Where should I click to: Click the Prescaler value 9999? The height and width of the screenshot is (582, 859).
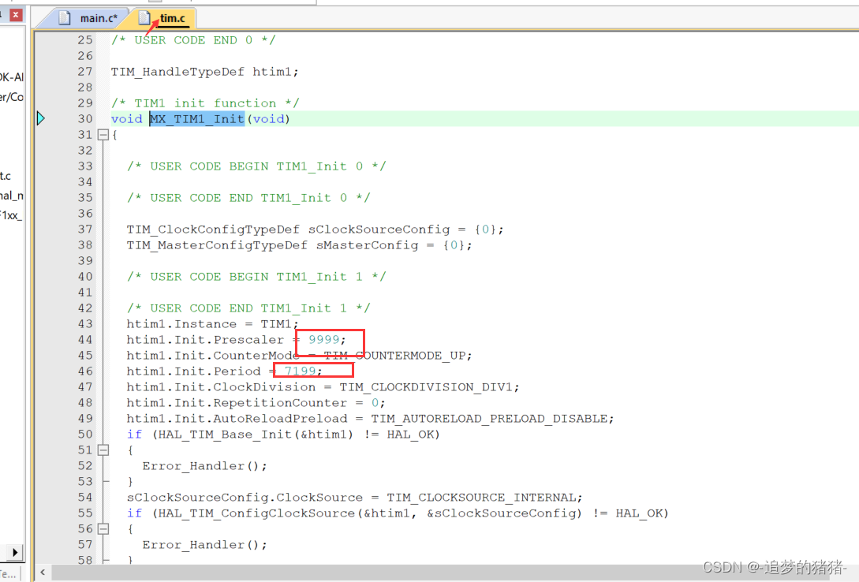323,339
